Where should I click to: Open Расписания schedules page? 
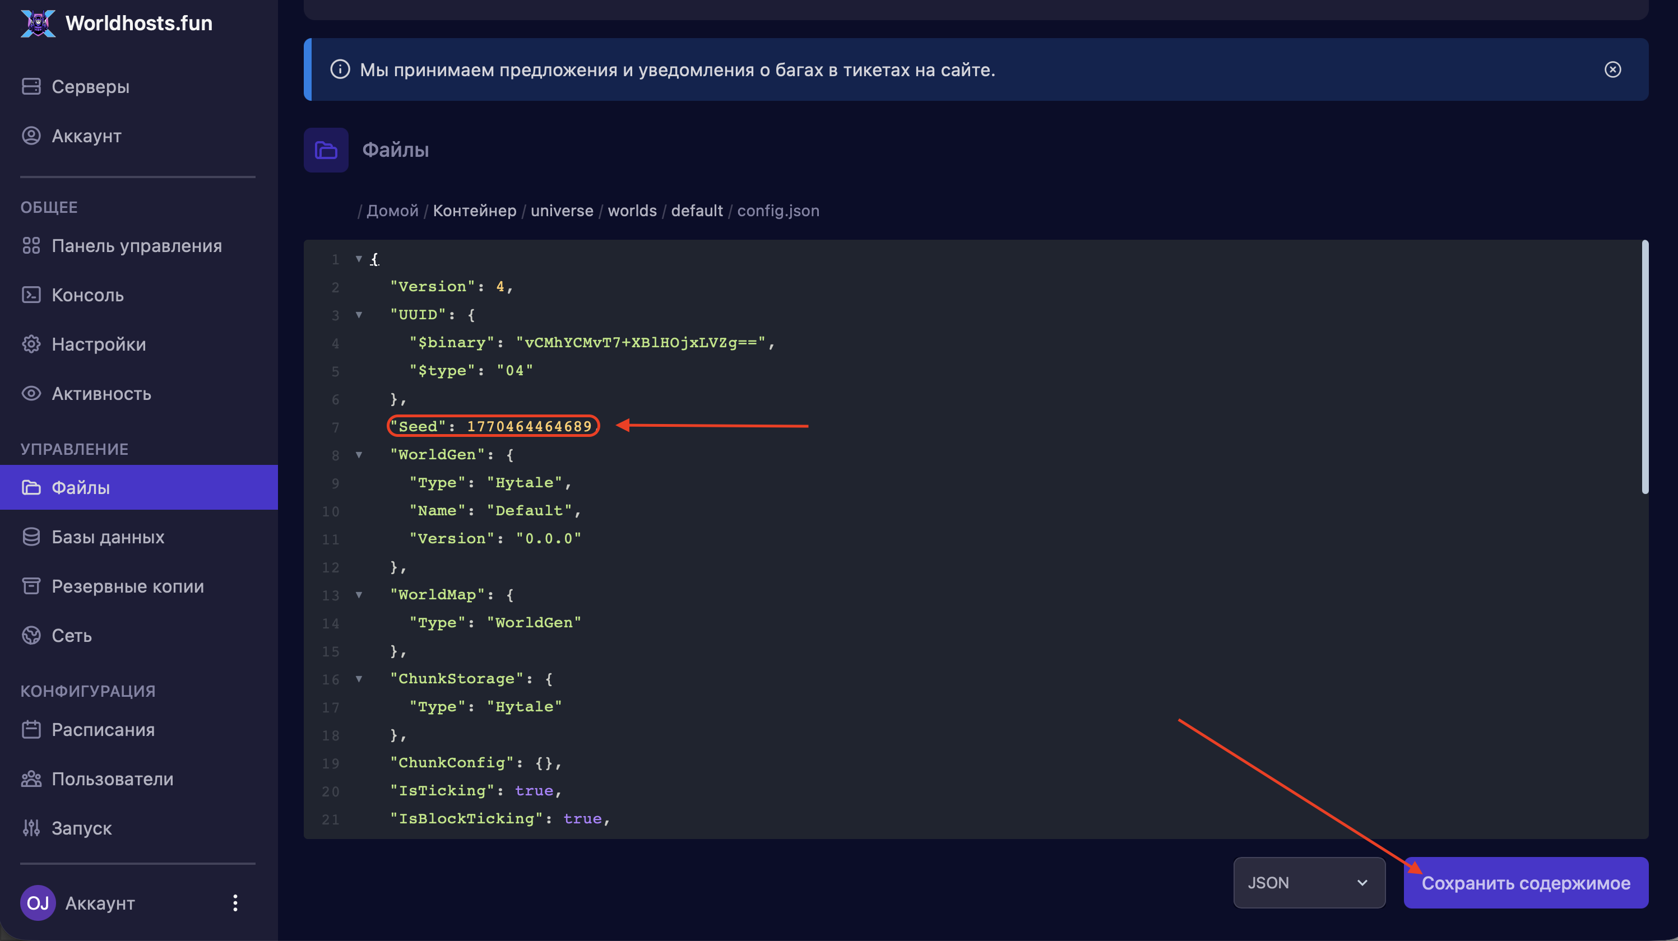[103, 729]
